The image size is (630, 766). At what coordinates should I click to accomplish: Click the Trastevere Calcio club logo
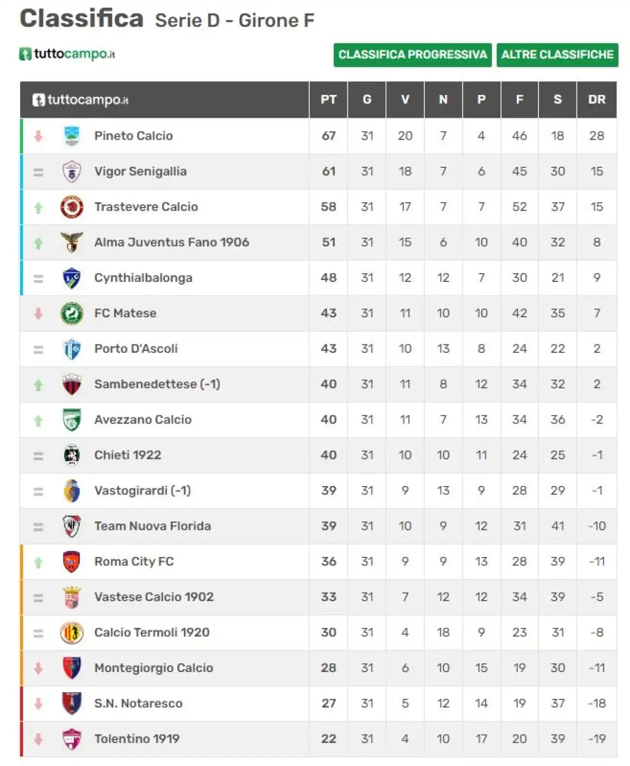tap(72, 207)
